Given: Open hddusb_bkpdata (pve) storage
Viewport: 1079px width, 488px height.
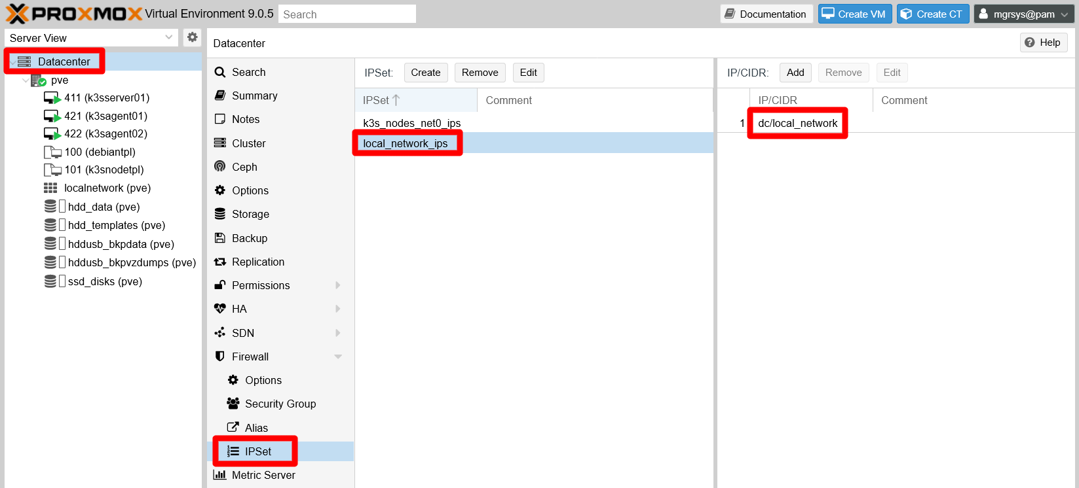Looking at the screenshot, I should [121, 244].
